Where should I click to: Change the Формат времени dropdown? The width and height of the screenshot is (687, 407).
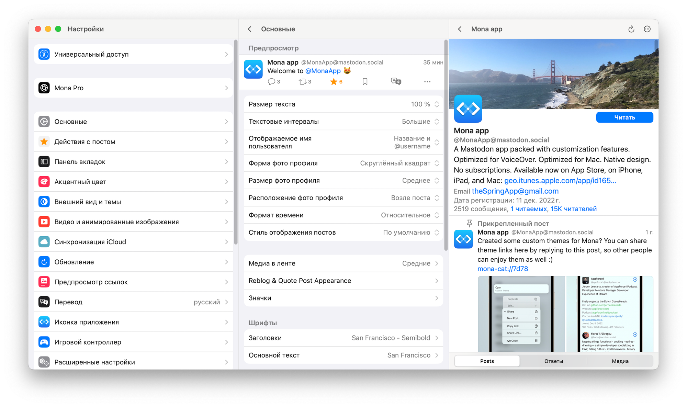pyautogui.click(x=409, y=215)
